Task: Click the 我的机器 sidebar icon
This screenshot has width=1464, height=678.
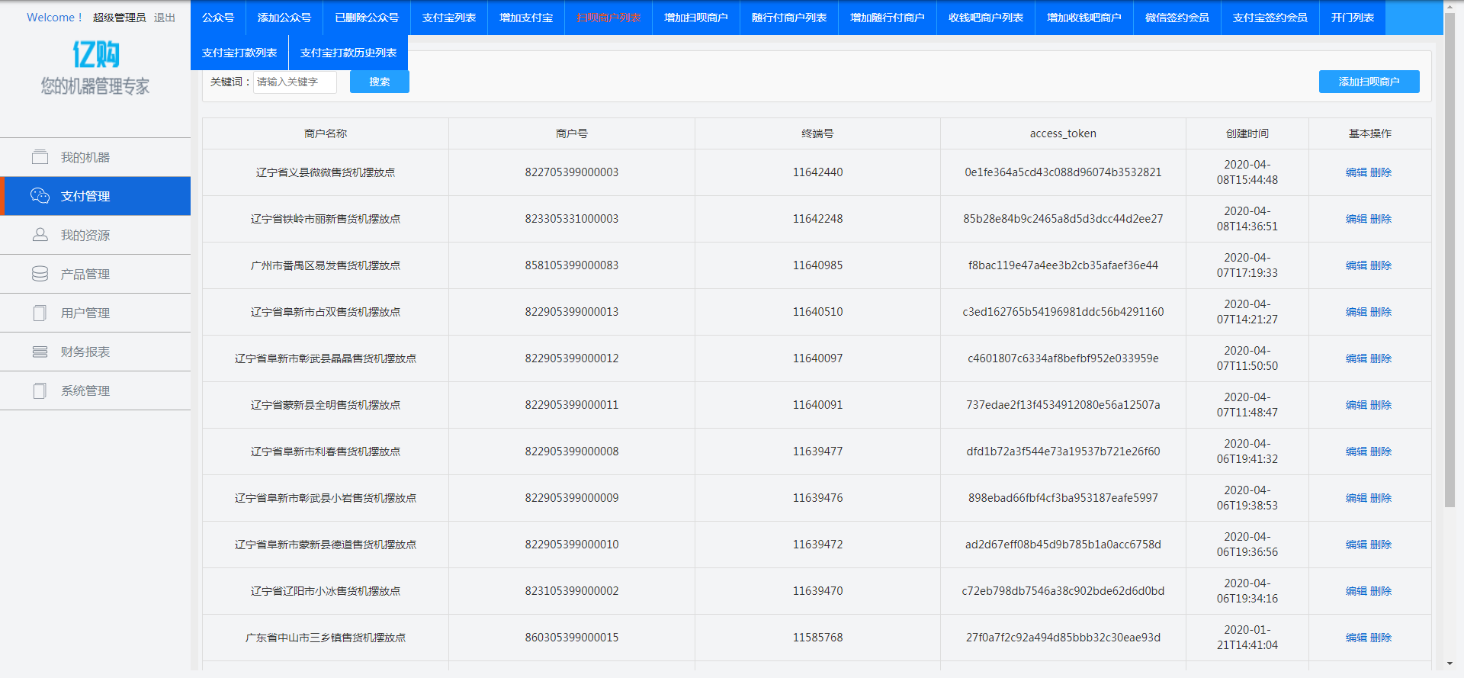Action: coord(40,157)
